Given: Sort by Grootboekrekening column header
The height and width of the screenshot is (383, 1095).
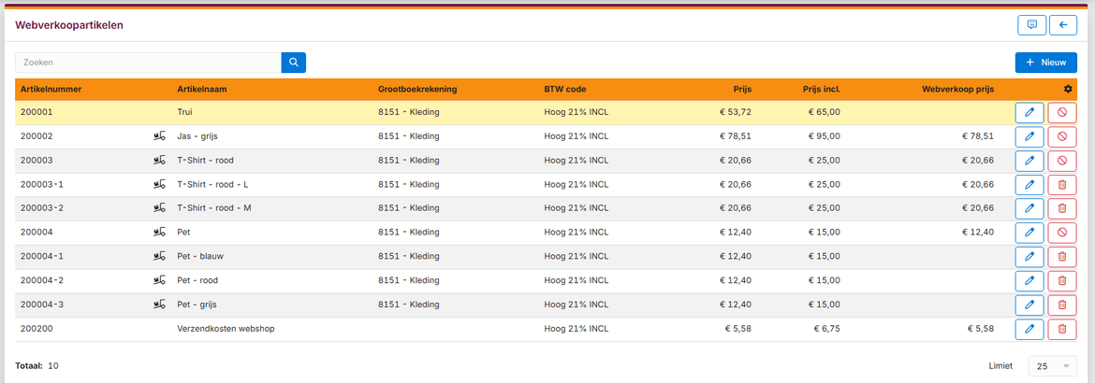Looking at the screenshot, I should click(417, 90).
